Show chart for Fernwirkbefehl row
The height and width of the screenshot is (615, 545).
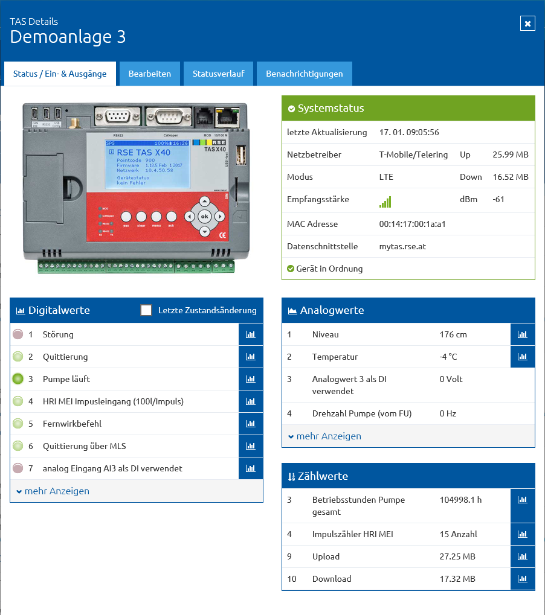pos(251,424)
